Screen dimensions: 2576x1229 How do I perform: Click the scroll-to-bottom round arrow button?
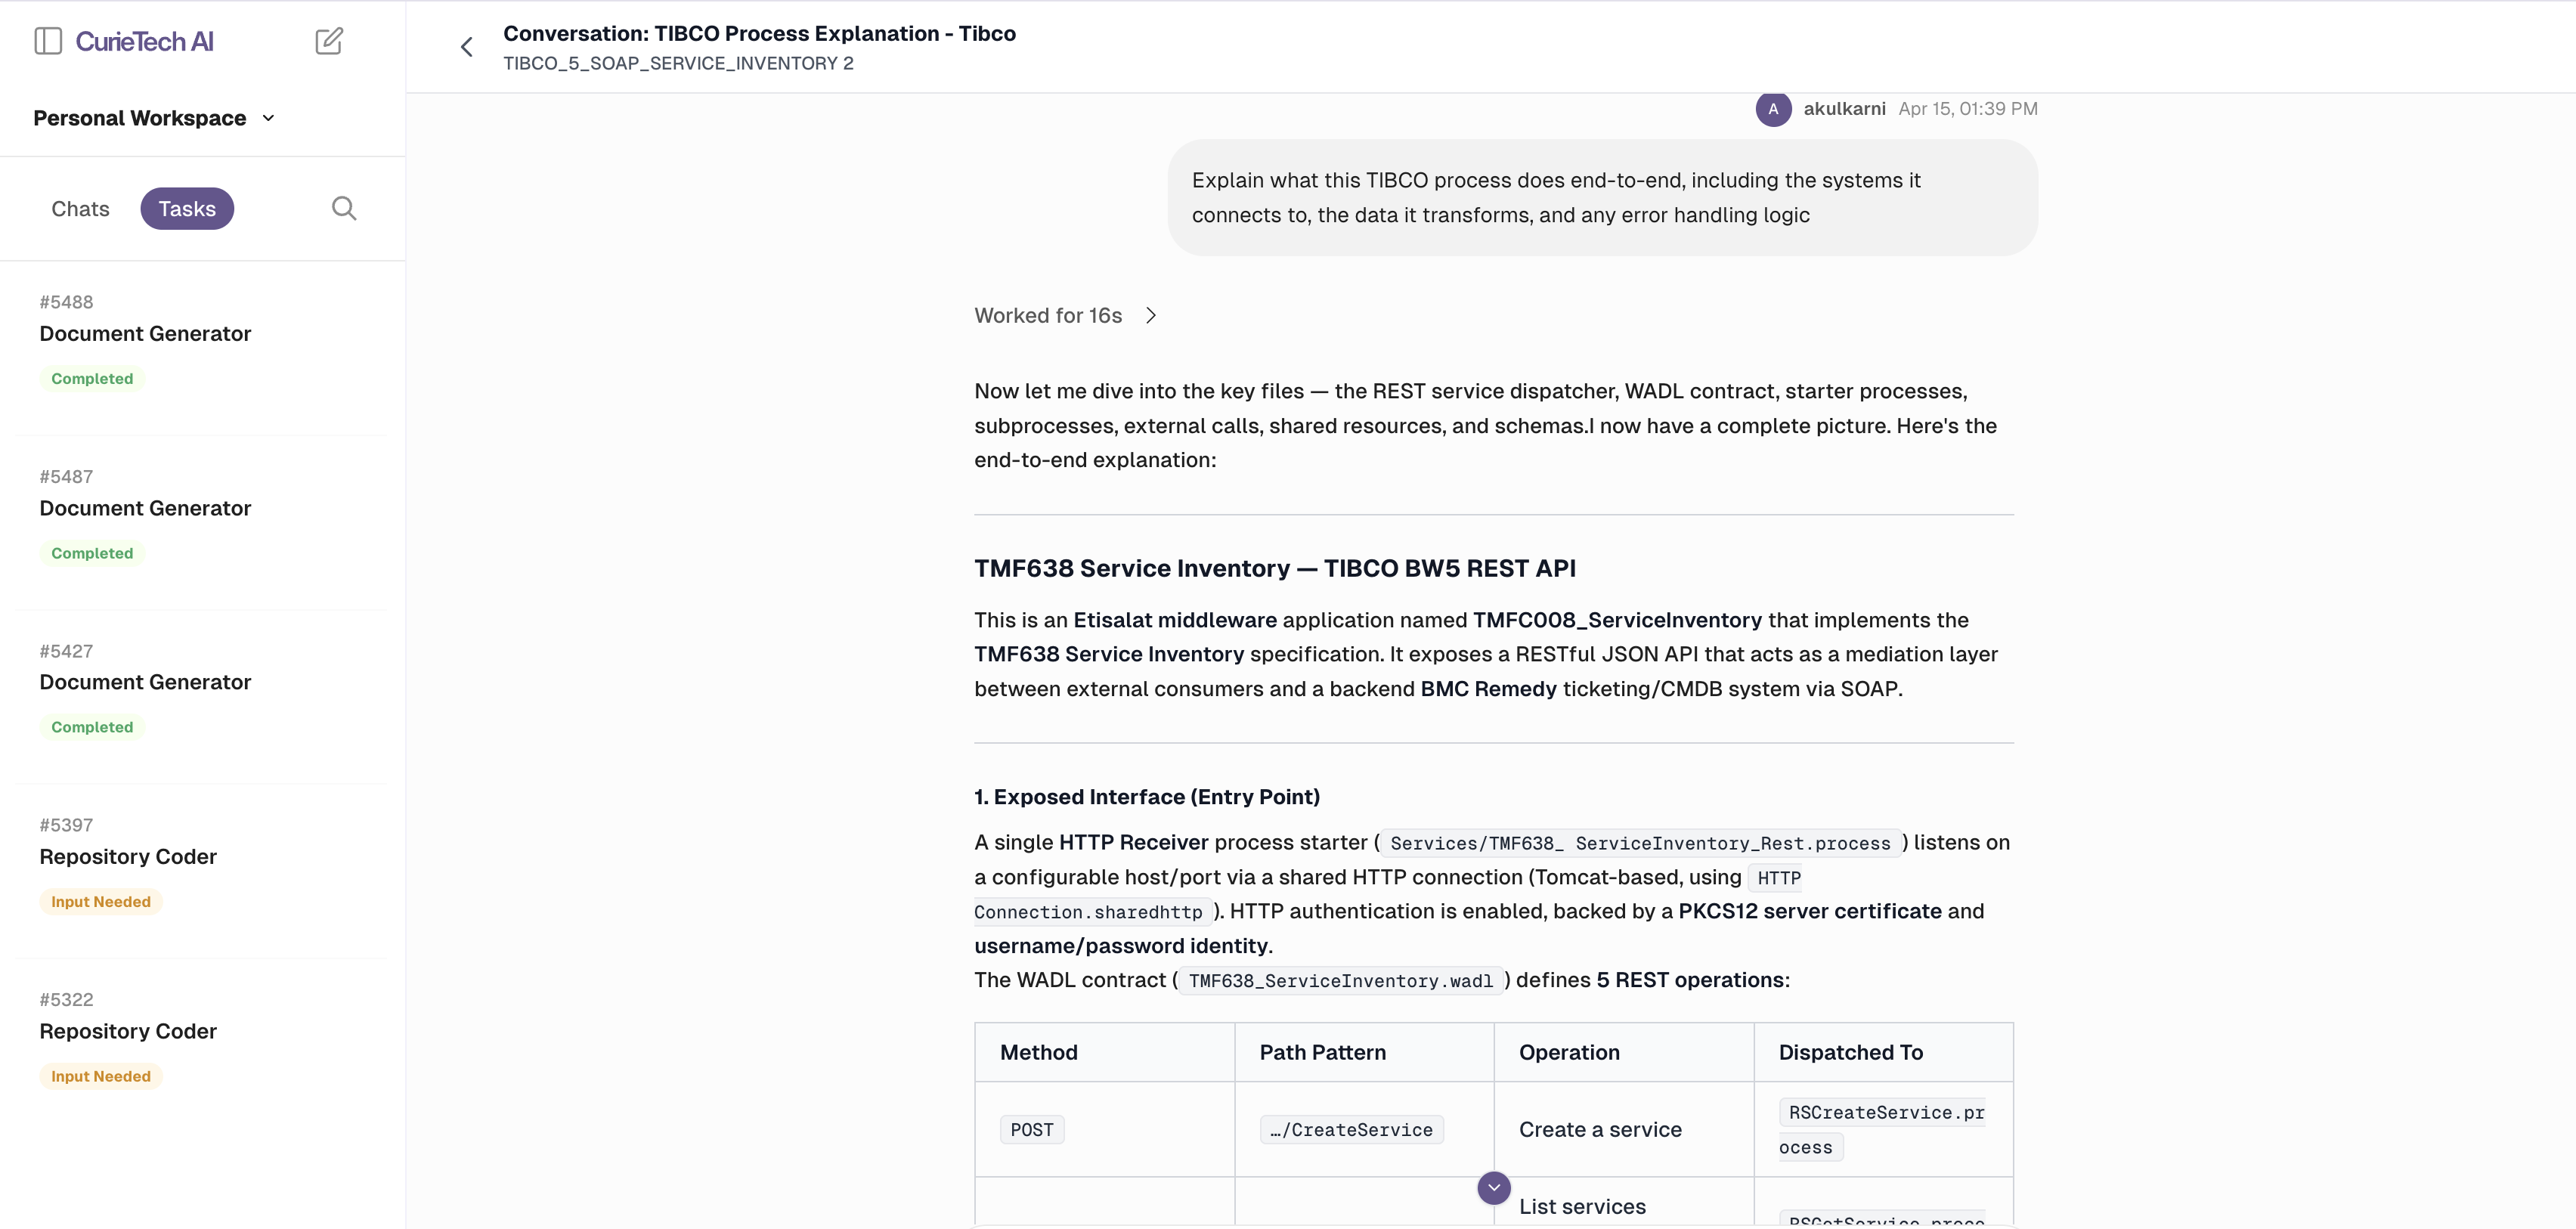pos(1493,1187)
